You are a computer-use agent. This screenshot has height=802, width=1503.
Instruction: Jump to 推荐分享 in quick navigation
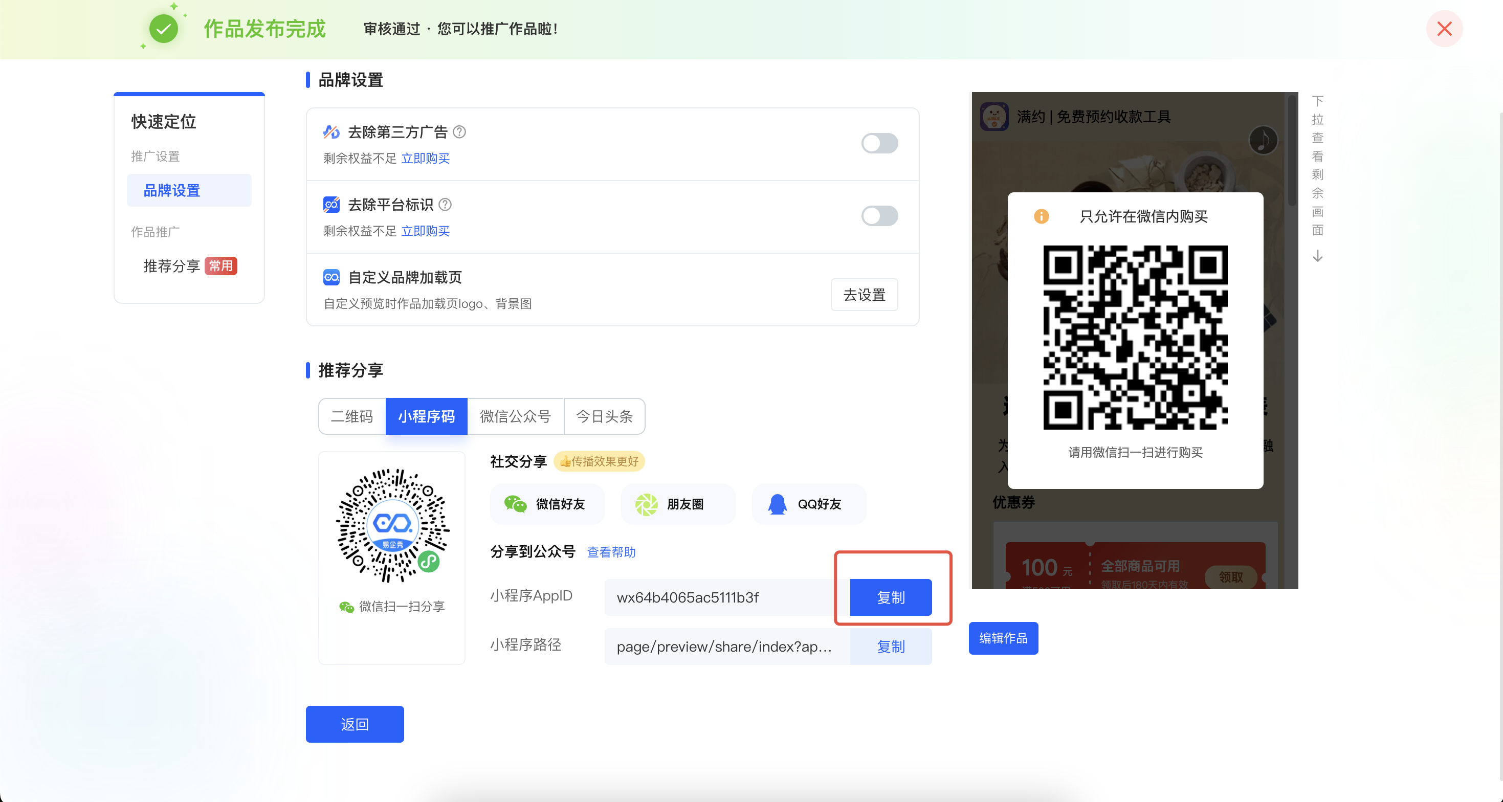pos(171,266)
